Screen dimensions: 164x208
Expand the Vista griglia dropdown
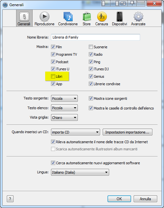click(64, 118)
